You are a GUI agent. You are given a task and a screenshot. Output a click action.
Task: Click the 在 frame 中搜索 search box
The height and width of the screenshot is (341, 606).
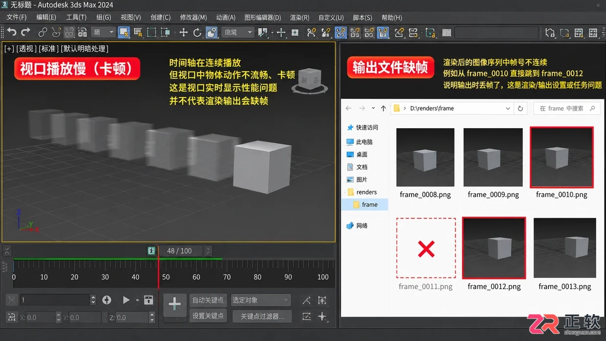(567, 108)
